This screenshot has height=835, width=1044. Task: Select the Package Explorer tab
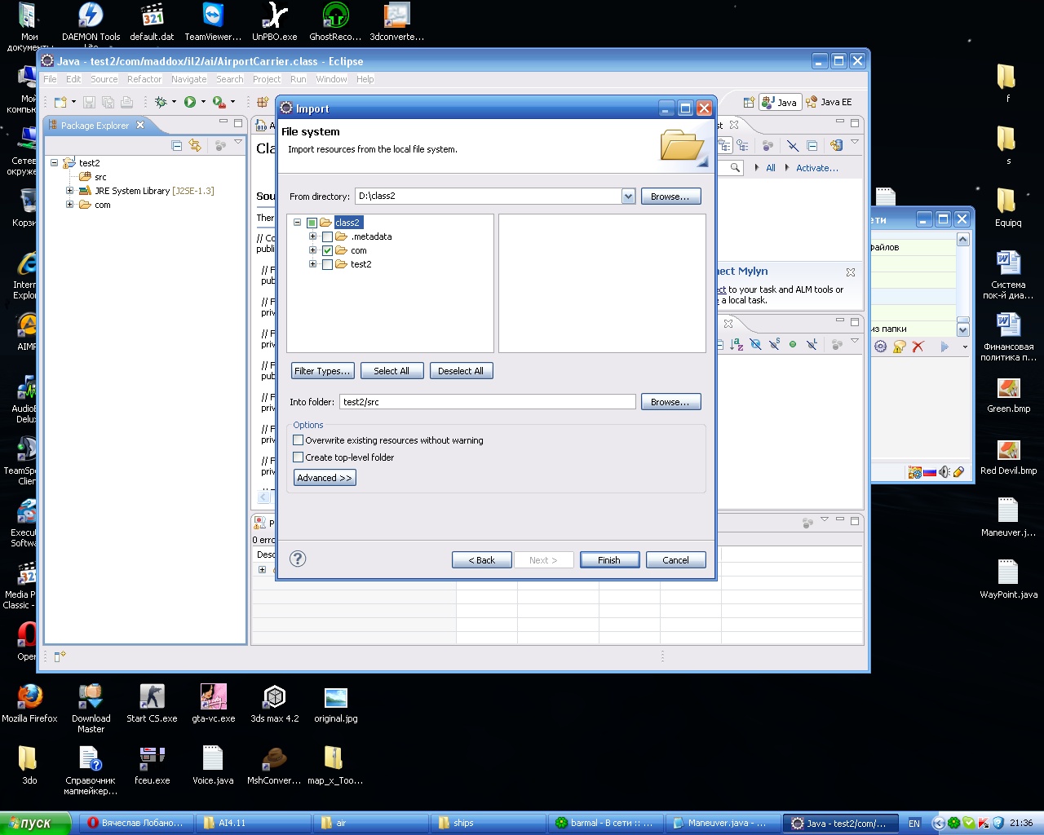pyautogui.click(x=94, y=126)
